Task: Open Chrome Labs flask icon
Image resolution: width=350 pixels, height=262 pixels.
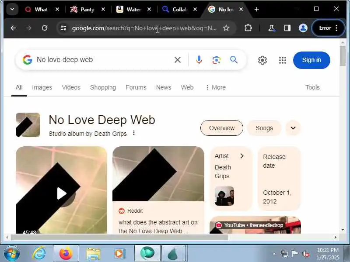Action: point(271,28)
